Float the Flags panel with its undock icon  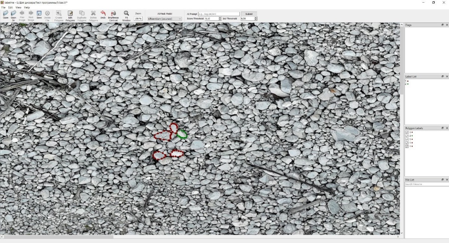point(443,25)
